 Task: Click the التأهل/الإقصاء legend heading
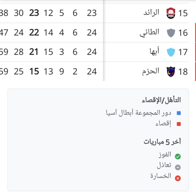[x=161, y=100]
